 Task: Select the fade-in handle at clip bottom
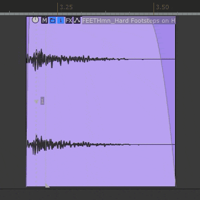(47, 185)
